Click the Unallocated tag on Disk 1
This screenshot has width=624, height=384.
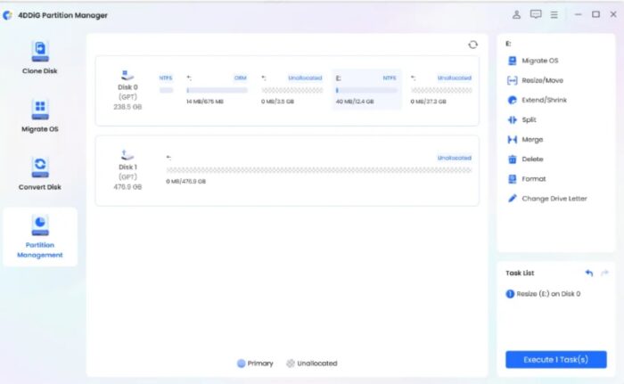[x=454, y=158]
